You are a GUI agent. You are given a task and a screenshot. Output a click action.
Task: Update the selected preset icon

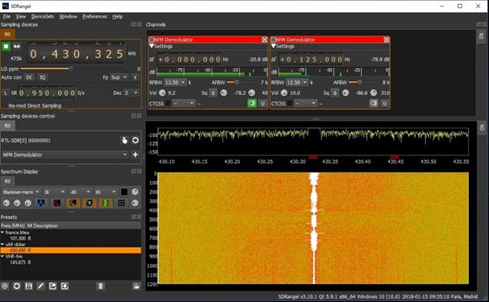tap(16, 286)
